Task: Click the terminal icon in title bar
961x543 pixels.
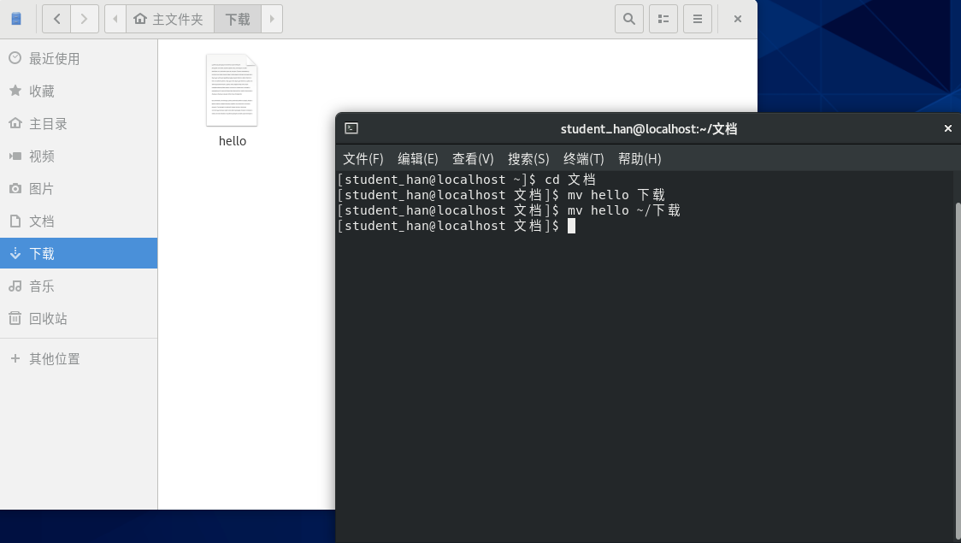Action: point(351,128)
